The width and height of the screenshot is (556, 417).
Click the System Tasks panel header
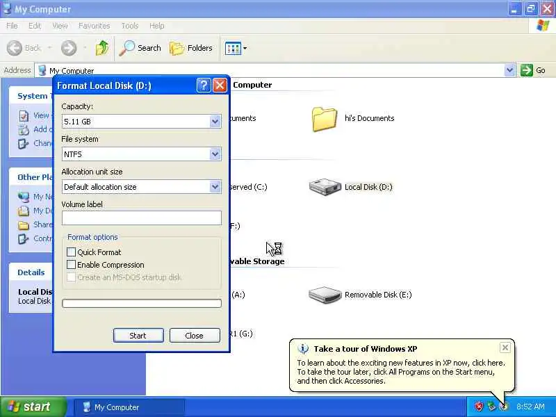click(x=32, y=96)
